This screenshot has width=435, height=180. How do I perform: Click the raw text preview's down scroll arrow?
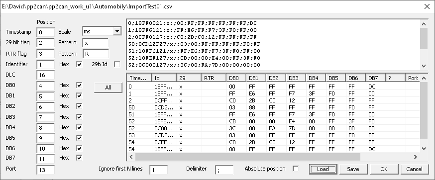pyautogui.click(x=424, y=66)
